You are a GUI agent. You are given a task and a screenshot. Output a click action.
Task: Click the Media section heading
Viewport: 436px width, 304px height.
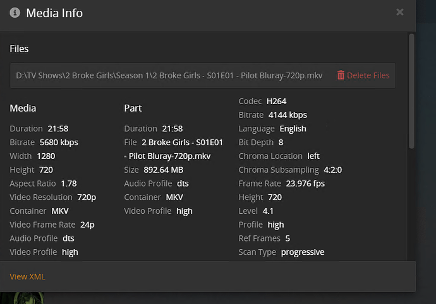click(x=23, y=108)
